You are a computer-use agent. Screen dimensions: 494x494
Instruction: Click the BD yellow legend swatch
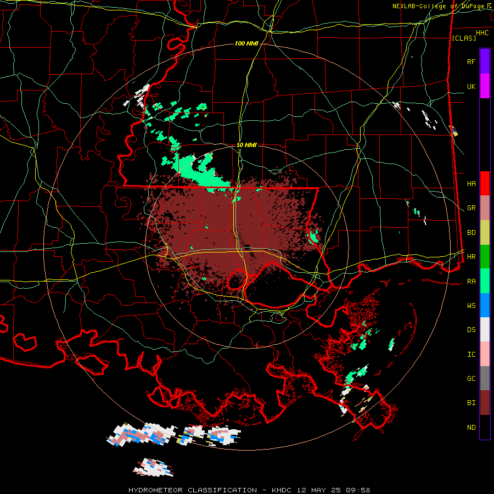click(x=485, y=233)
